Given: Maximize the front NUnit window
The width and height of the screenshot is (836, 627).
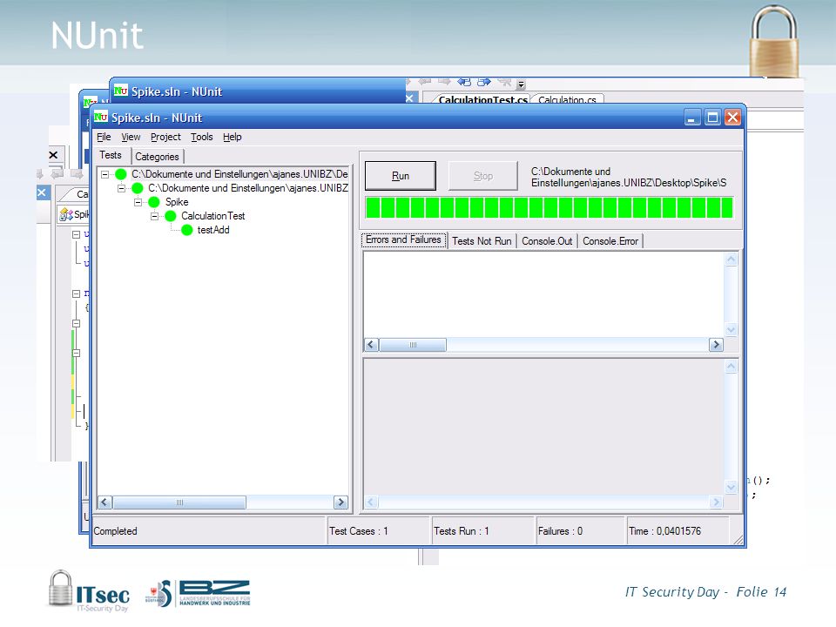Looking at the screenshot, I should tap(712, 118).
